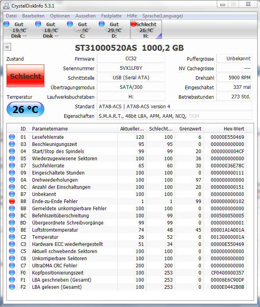Go to previous disk with the left arrow
The height and width of the screenshot is (307, 260).
point(7,47)
